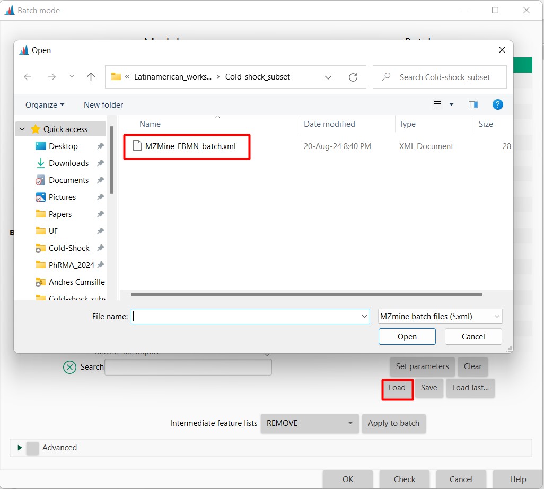Open the MZmine batch files (*.xml) type dropdown

[440, 316]
